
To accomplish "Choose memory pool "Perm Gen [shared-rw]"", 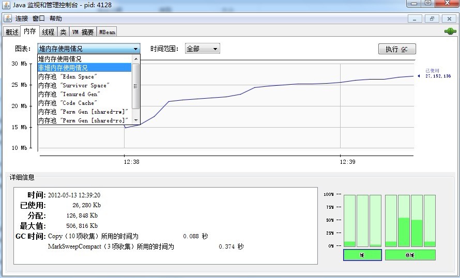I will coord(84,112).
